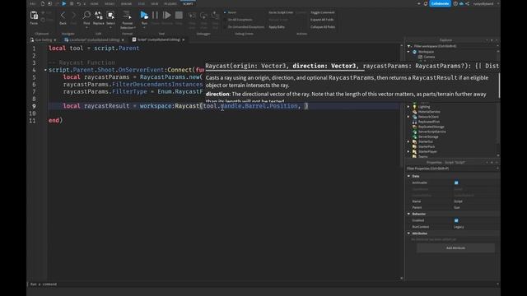
Task: Expand the StarterPlayer tree node
Action: 408,151
